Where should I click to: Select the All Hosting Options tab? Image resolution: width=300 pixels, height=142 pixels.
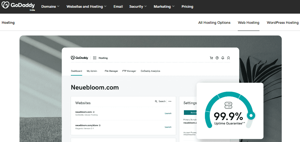(x=214, y=23)
